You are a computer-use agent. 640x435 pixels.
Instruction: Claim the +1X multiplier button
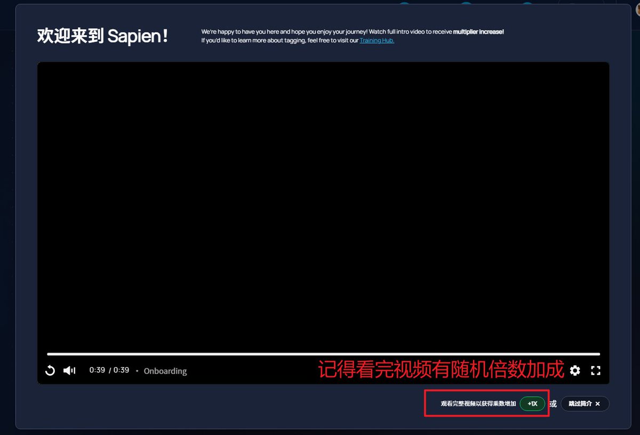point(532,404)
